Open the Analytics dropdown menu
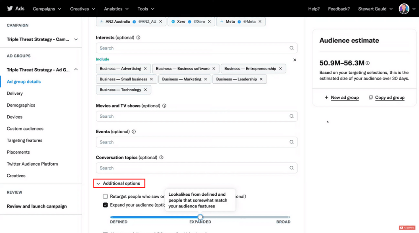The image size is (419, 233). [x=116, y=9]
